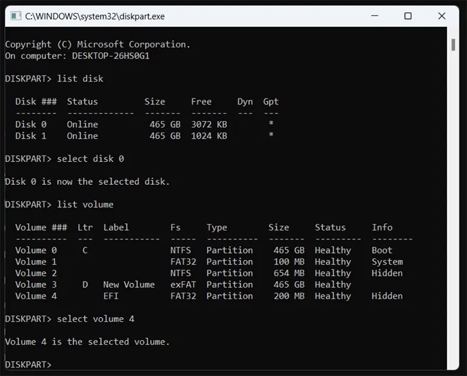Click the 'Boot' info entry for Volume 0
The height and width of the screenshot is (376, 467).
pyautogui.click(x=382, y=250)
